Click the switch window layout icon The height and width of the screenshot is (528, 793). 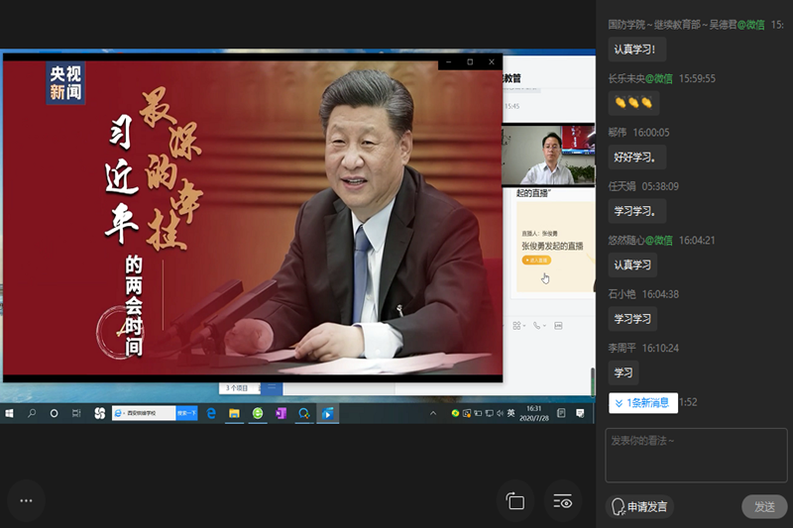(x=514, y=501)
